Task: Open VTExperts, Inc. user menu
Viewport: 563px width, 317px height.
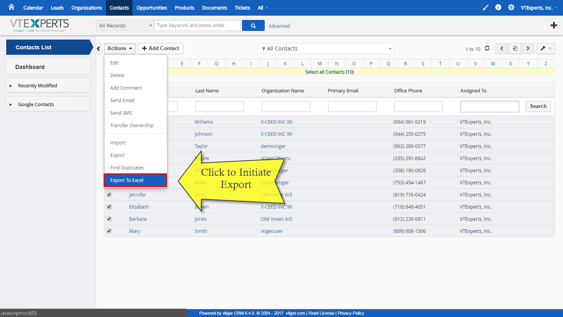Action: 539,8
